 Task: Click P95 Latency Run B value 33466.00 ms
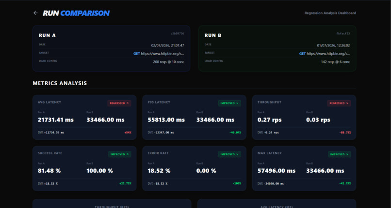[x=215, y=120]
